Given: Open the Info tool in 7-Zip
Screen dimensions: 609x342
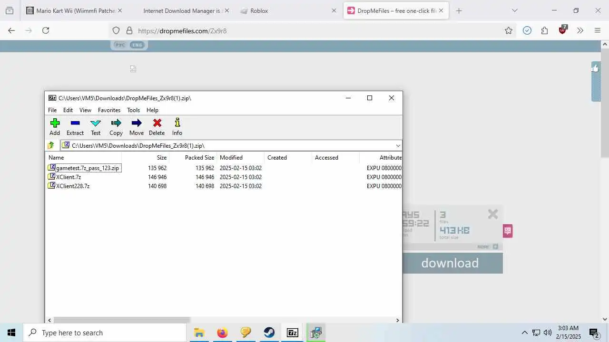Looking at the screenshot, I should point(177,127).
